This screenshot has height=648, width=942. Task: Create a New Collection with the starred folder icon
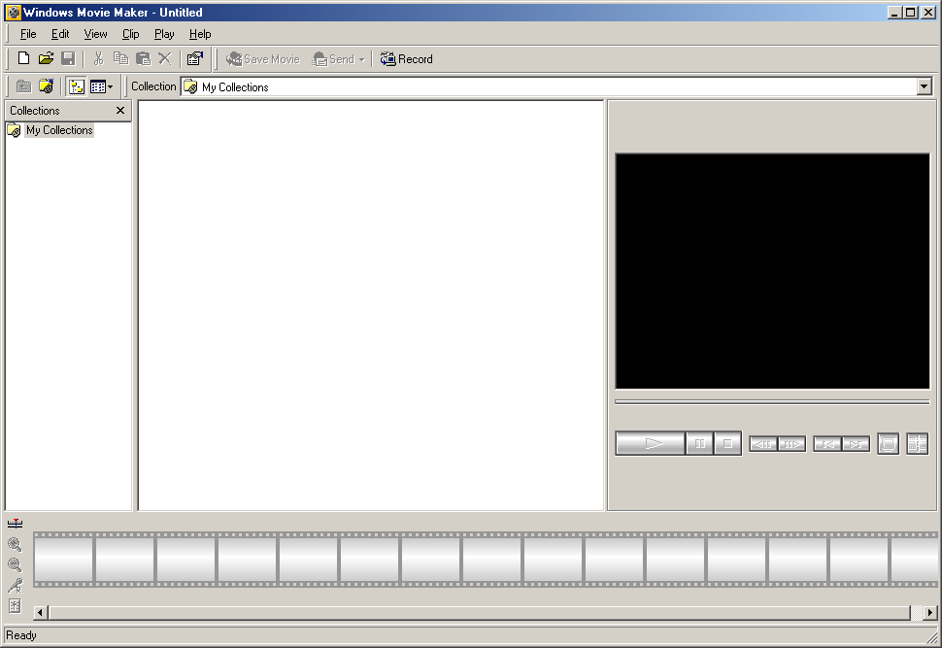pos(46,86)
